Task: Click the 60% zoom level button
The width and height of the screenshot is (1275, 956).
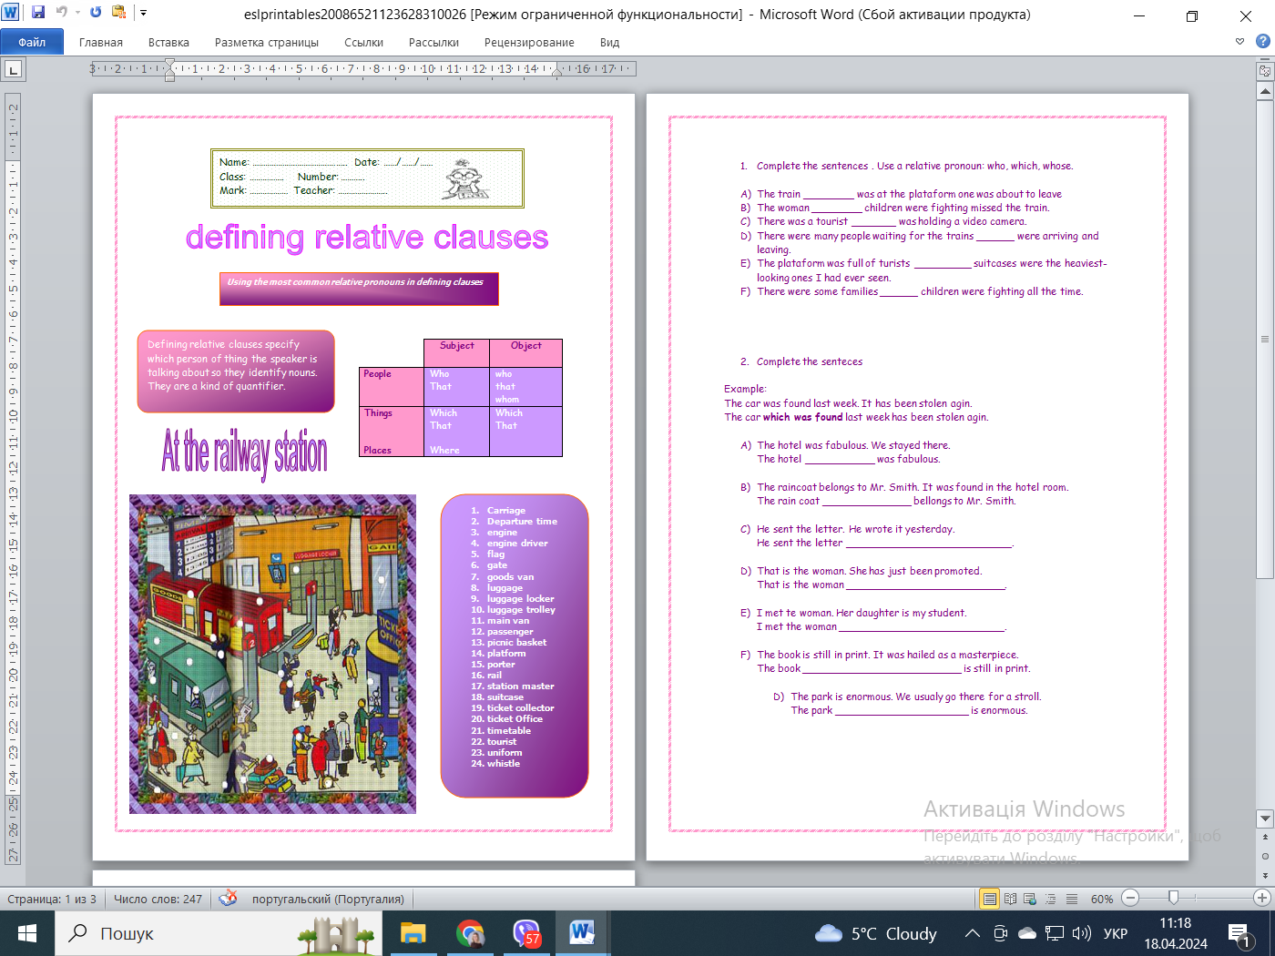Action: pyautogui.click(x=1102, y=899)
